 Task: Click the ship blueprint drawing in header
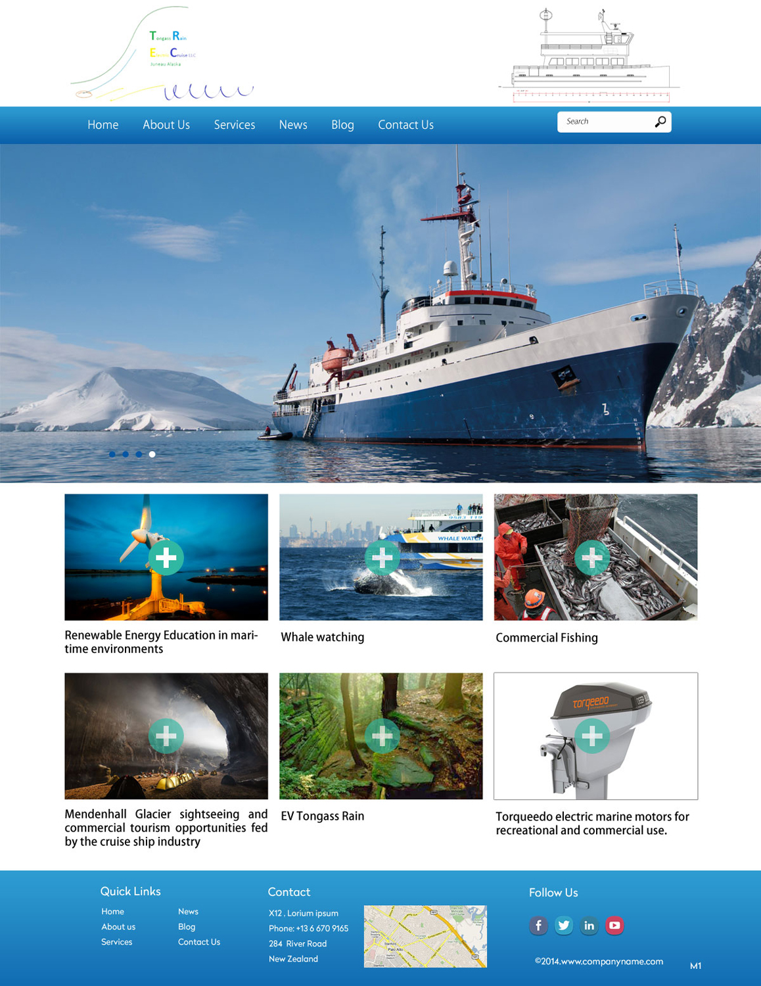point(589,56)
